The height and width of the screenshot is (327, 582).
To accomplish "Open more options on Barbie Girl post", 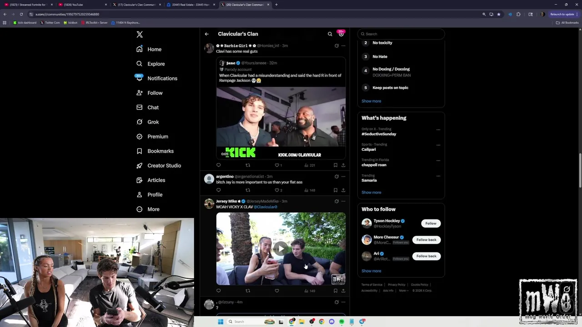I will (x=343, y=46).
